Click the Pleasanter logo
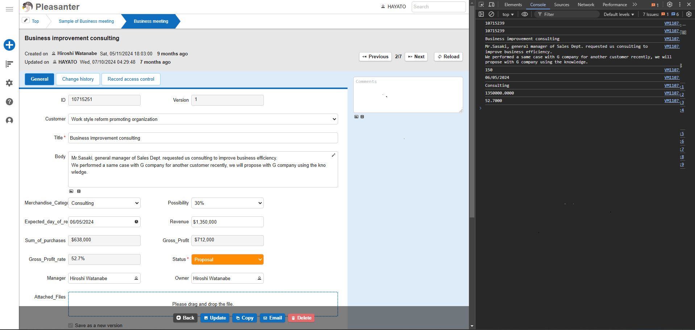Screen dimensions: 695x330 pyautogui.click(x=51, y=7)
